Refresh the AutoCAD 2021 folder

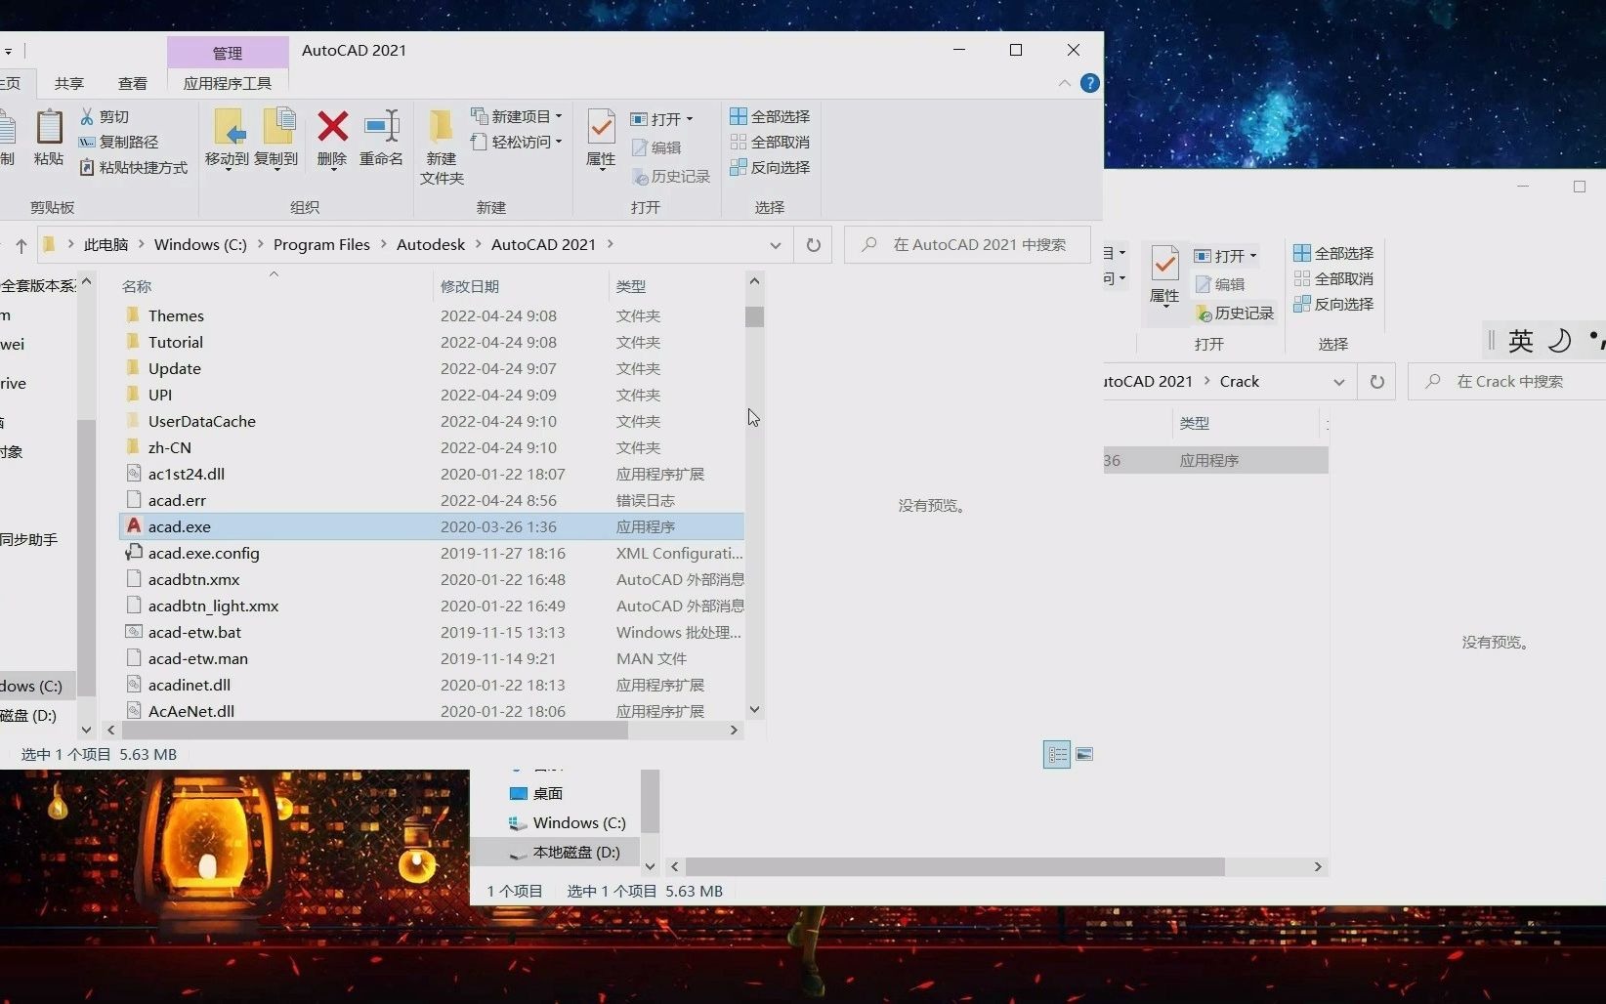tap(813, 244)
